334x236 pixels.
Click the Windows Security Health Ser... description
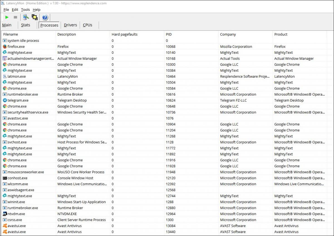82,112
